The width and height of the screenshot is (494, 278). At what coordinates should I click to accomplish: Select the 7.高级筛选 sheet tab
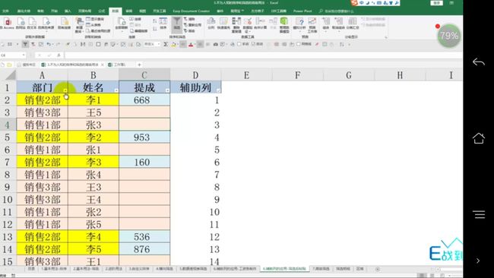(x=321, y=269)
